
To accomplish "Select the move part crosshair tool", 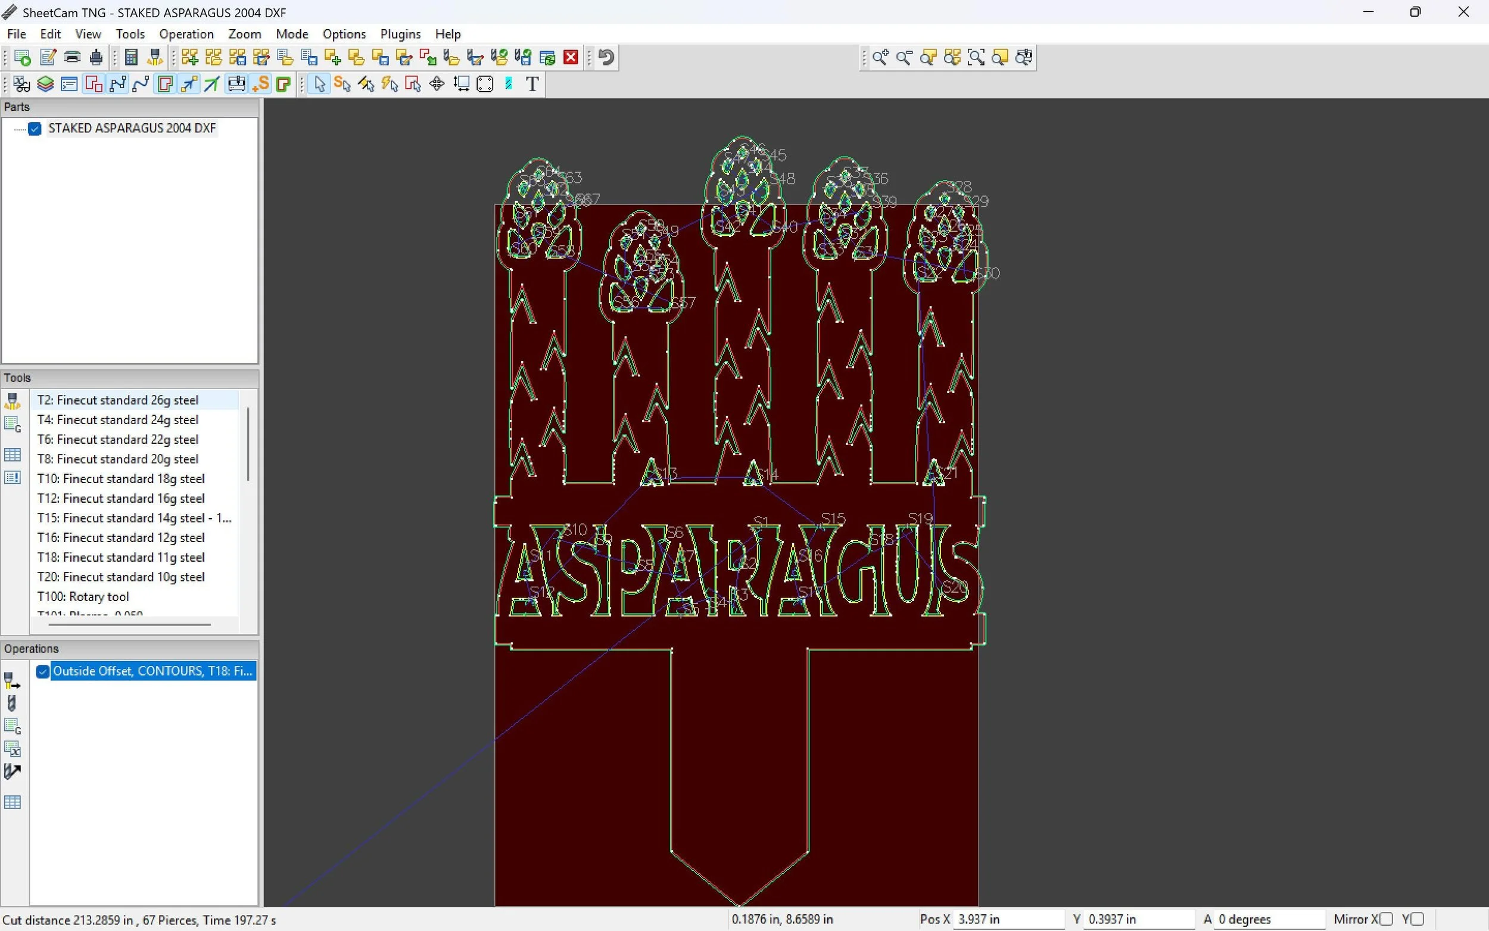I will [437, 84].
